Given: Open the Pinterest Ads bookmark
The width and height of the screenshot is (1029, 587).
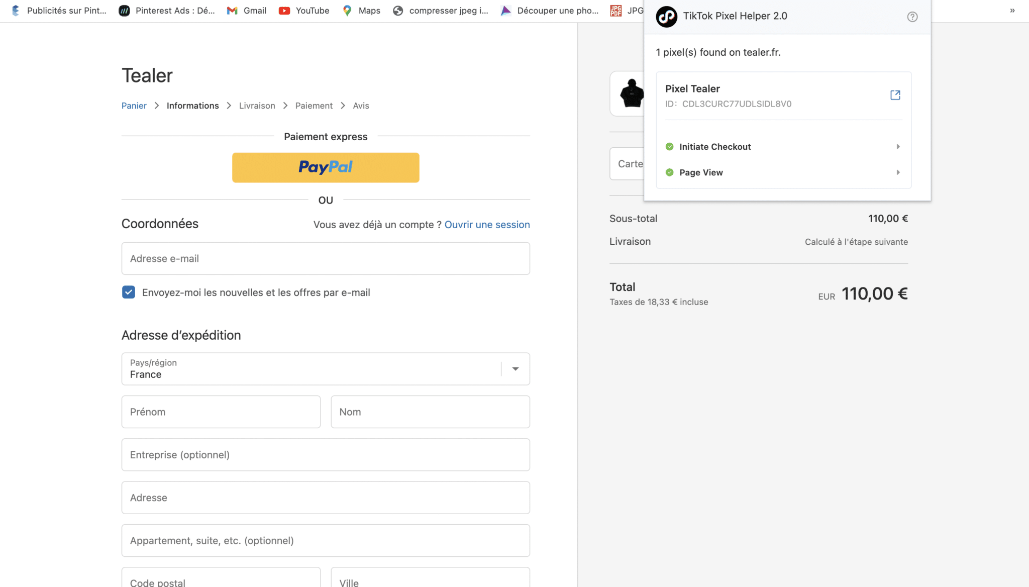Looking at the screenshot, I should [167, 11].
